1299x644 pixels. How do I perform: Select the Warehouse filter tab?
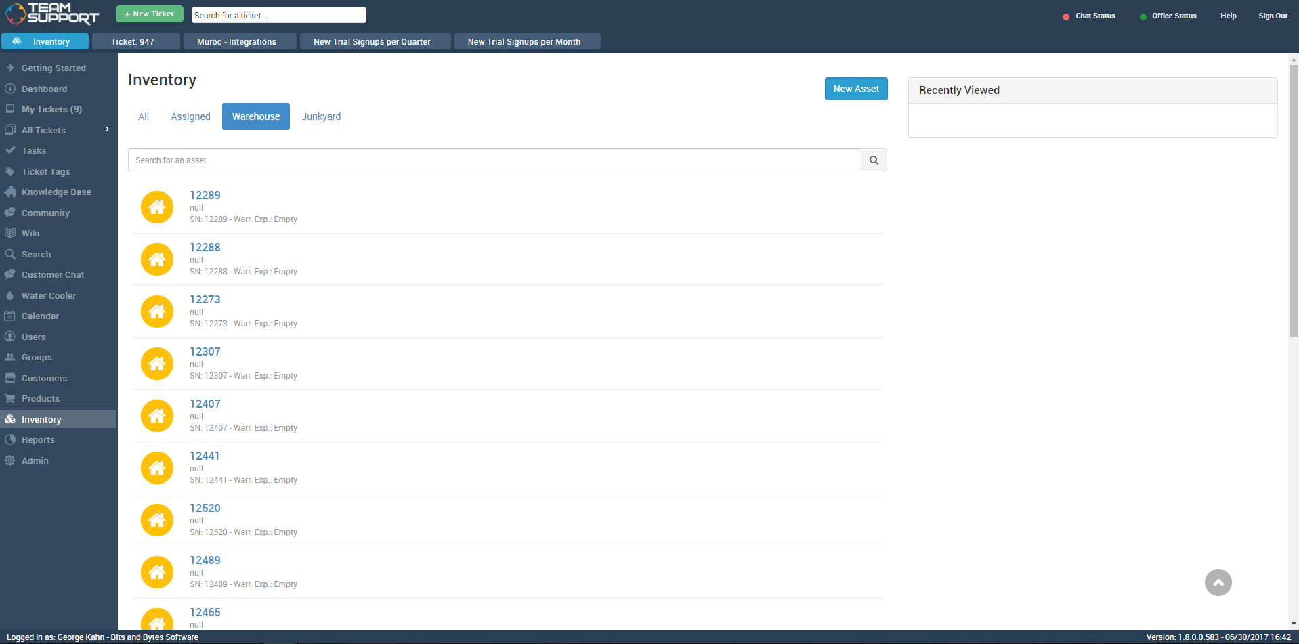click(256, 116)
